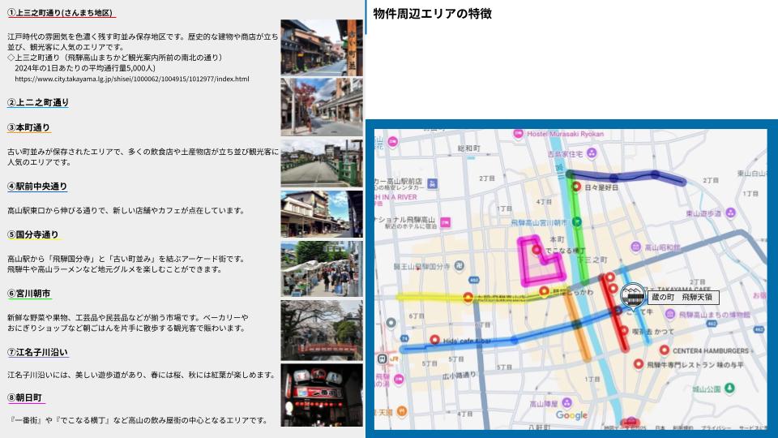This screenshot has height=438, width=778.
Task: Click the Hostel Murasaki Ryokan map pin
Action: 518,134
